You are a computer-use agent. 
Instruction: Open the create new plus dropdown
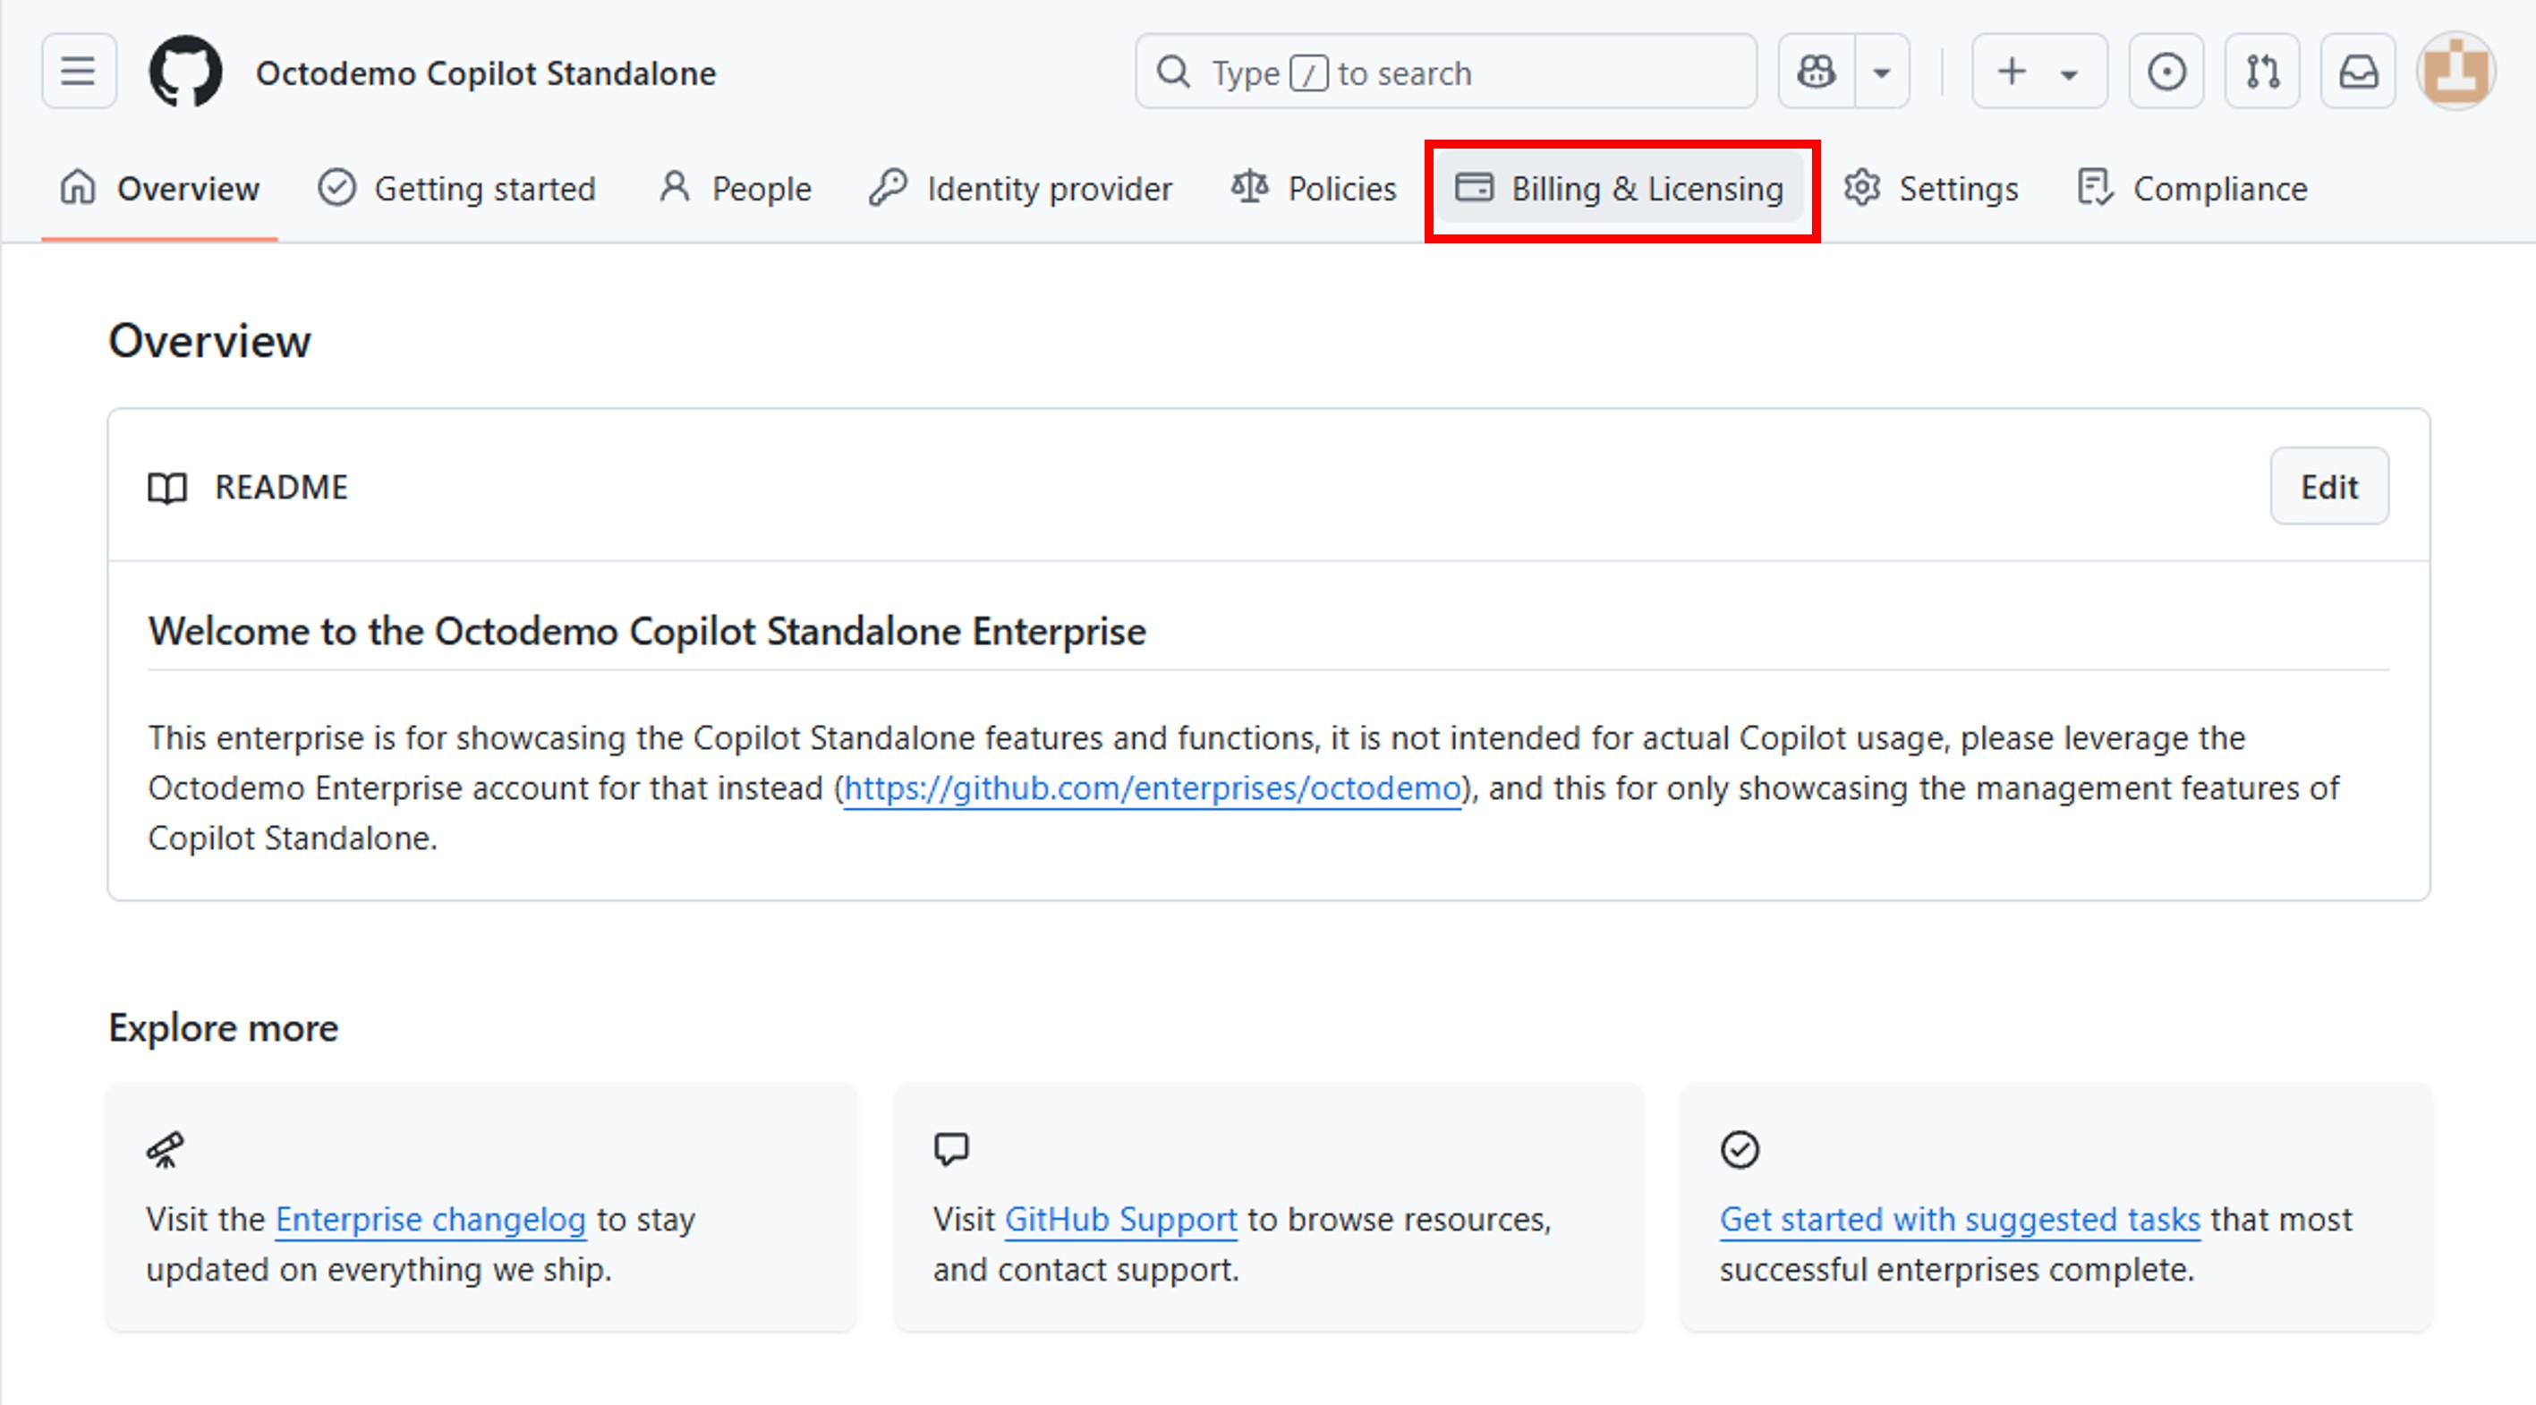tap(2038, 72)
